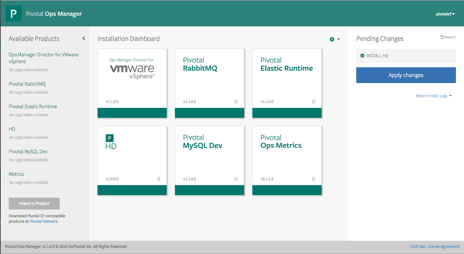Image resolution: width=464 pixels, height=254 pixels.
Task: Click the Apply changes button
Action: point(406,75)
